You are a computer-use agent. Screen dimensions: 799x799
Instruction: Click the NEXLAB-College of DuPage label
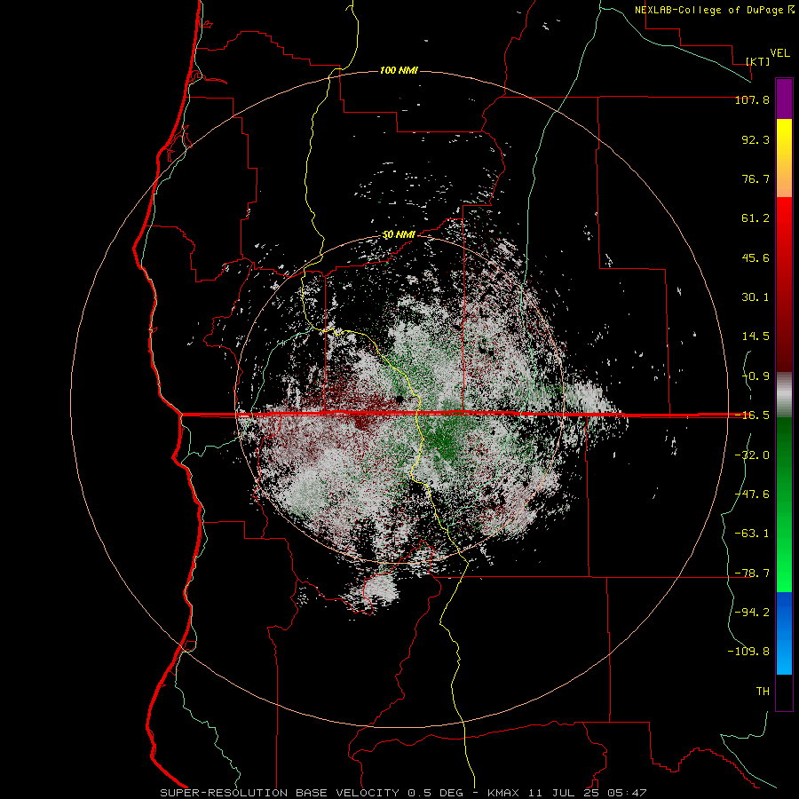click(709, 10)
